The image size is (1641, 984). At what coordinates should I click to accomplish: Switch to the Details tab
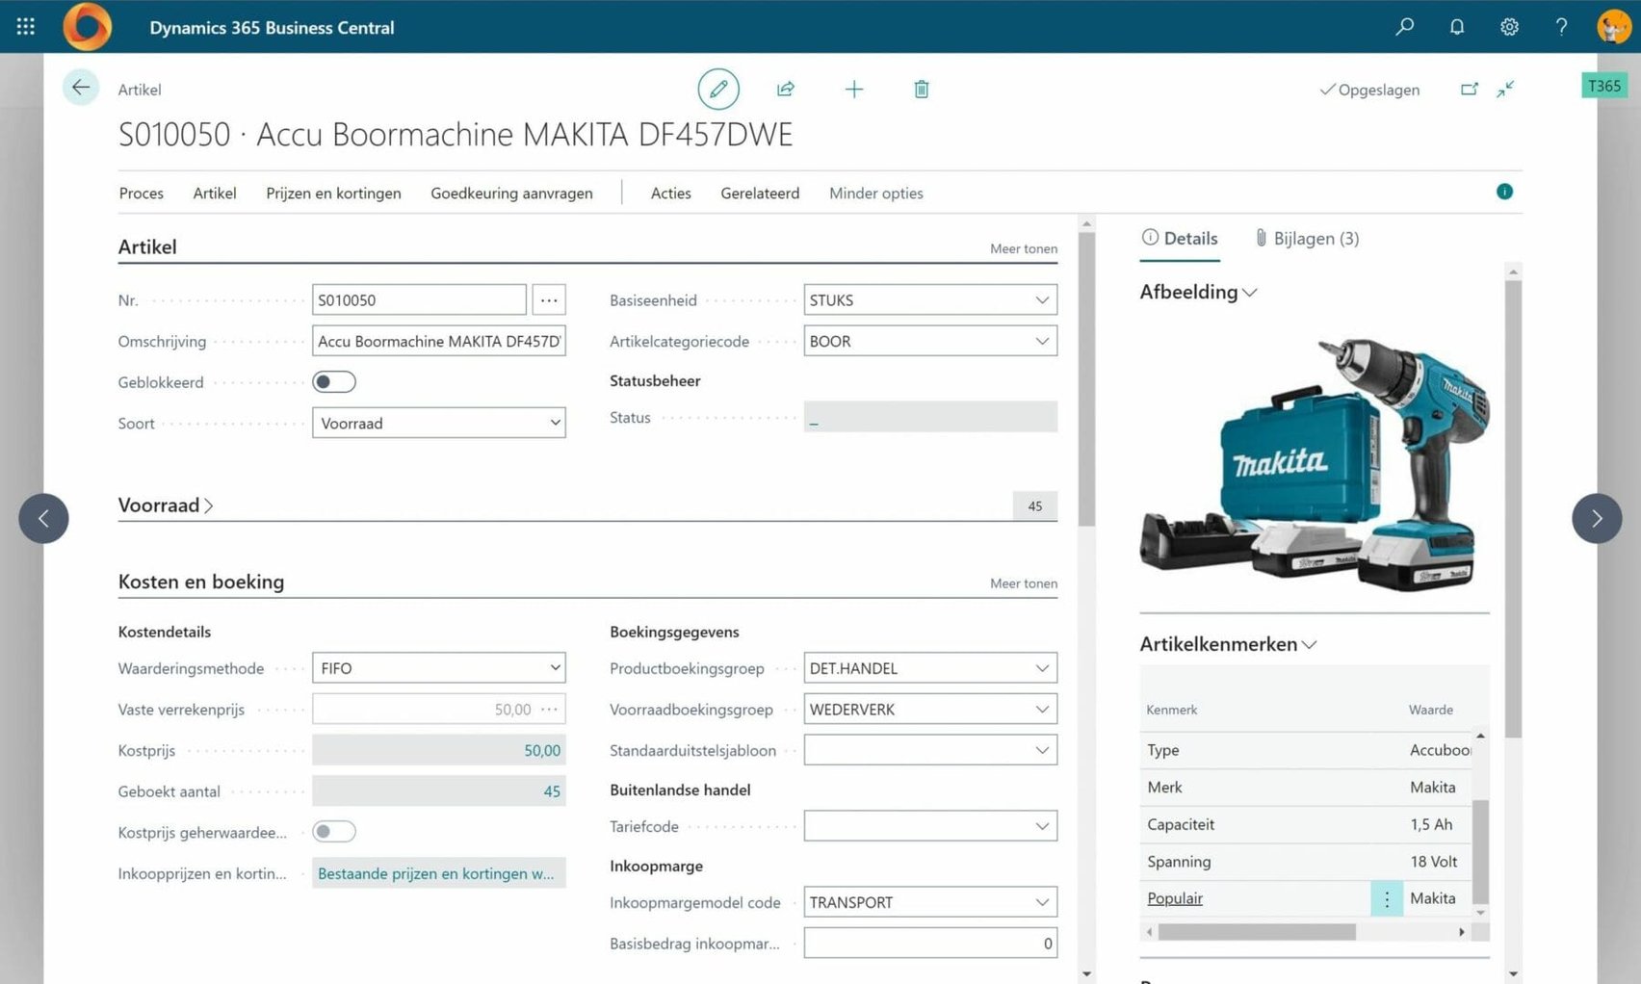coord(1180,238)
